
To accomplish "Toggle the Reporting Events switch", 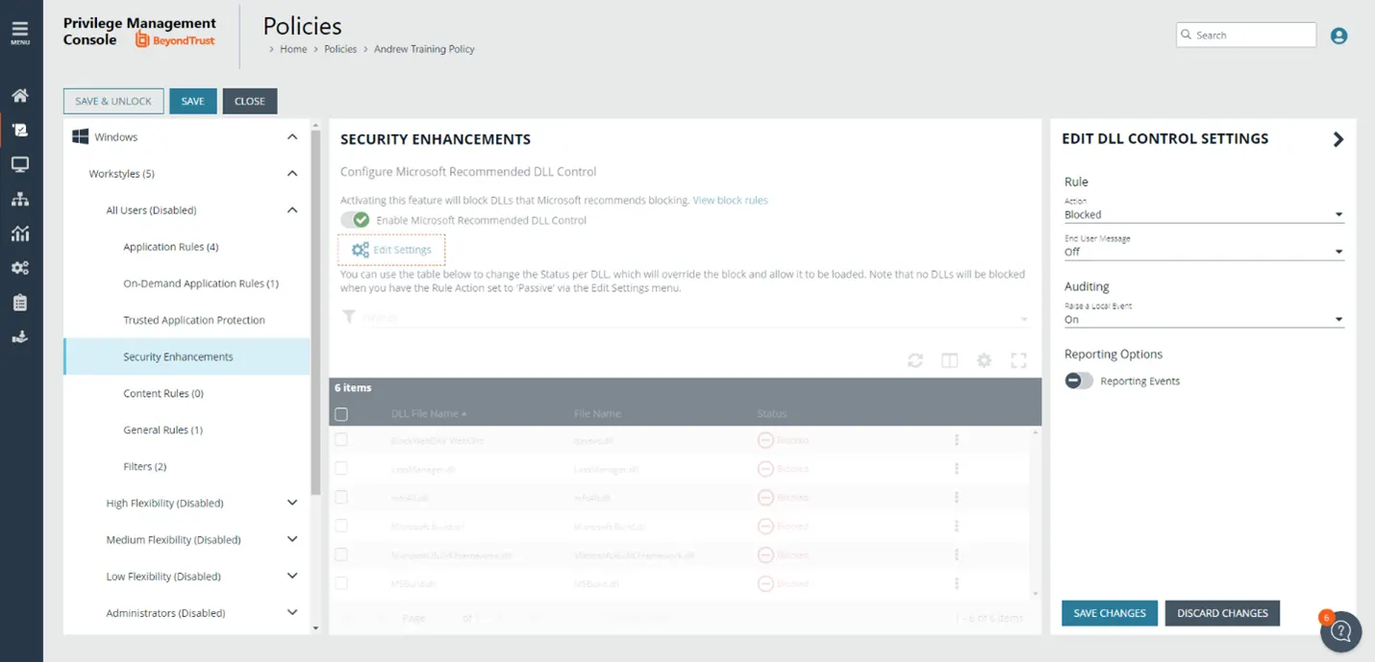I will coord(1079,380).
